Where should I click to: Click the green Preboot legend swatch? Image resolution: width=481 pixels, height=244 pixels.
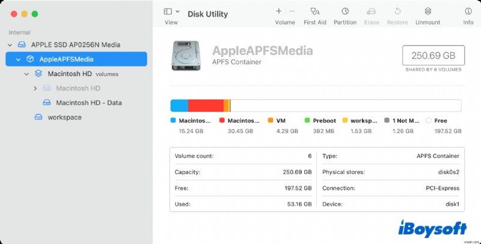pos(307,121)
